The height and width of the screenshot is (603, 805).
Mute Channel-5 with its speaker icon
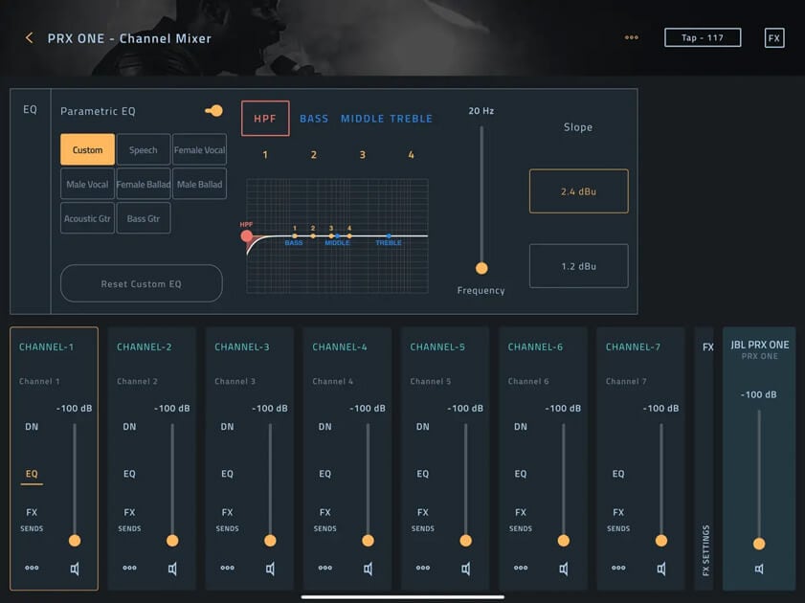tap(465, 569)
